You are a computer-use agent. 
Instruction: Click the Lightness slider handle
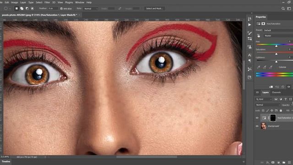[x=277, y=61]
